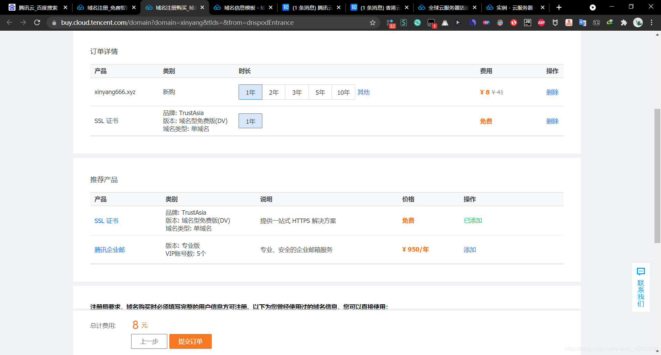Open the SSL 证书 recommended product link
661x355 pixels.
tap(106, 221)
